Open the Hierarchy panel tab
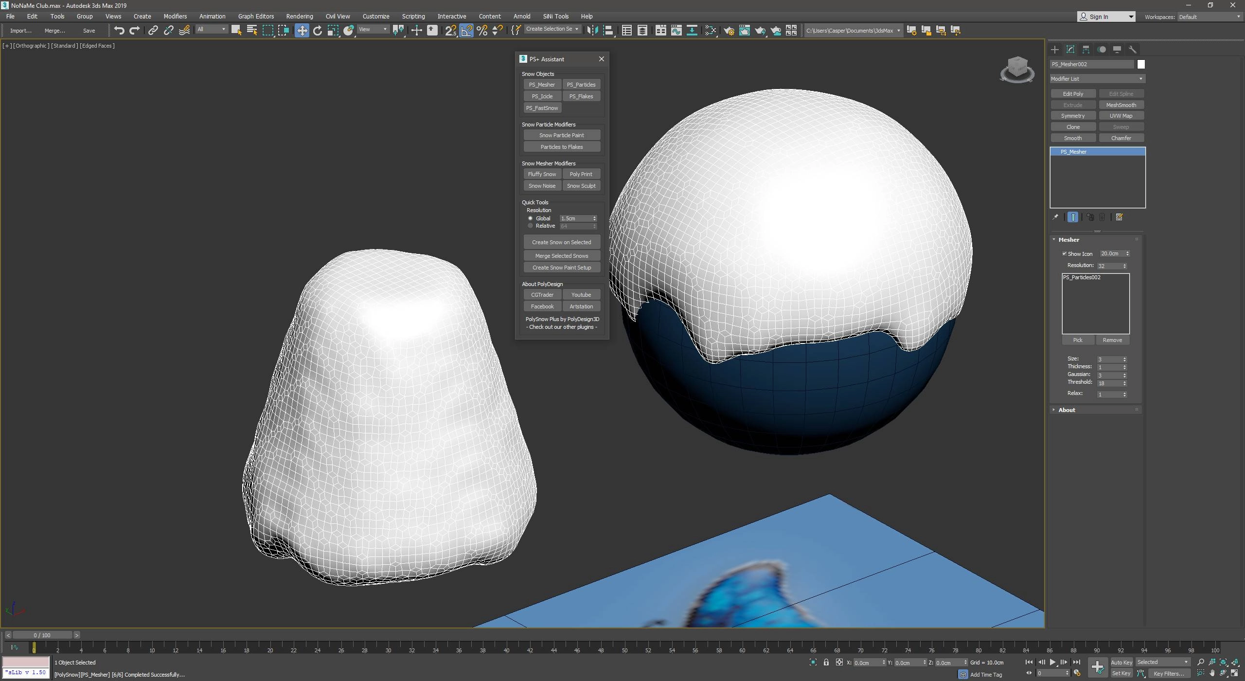 click(1085, 50)
